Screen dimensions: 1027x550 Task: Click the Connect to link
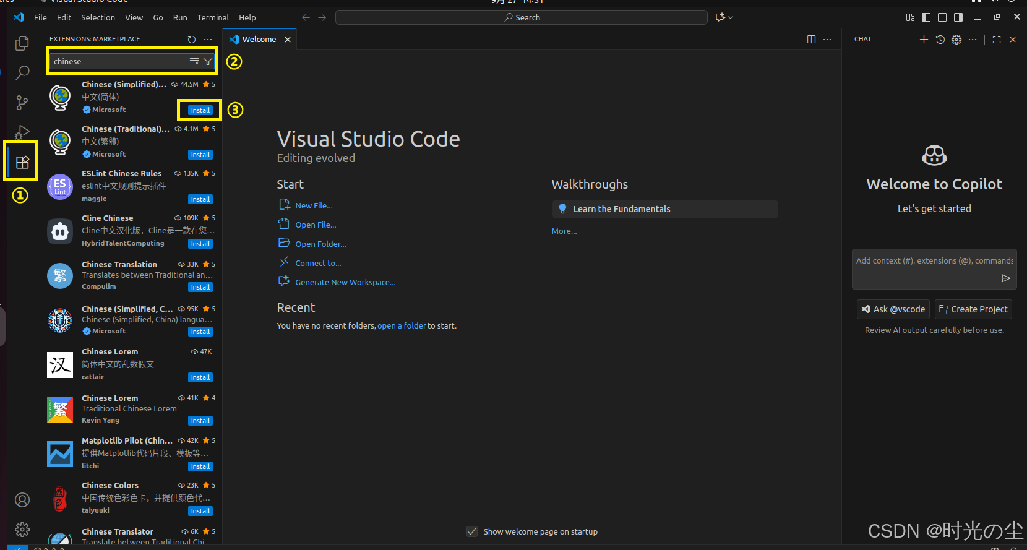(318, 263)
